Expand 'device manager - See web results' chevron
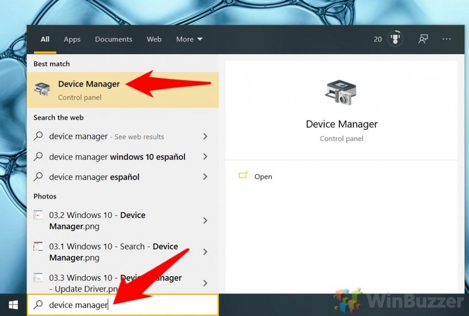This screenshot has width=469, height=316. 204,136
